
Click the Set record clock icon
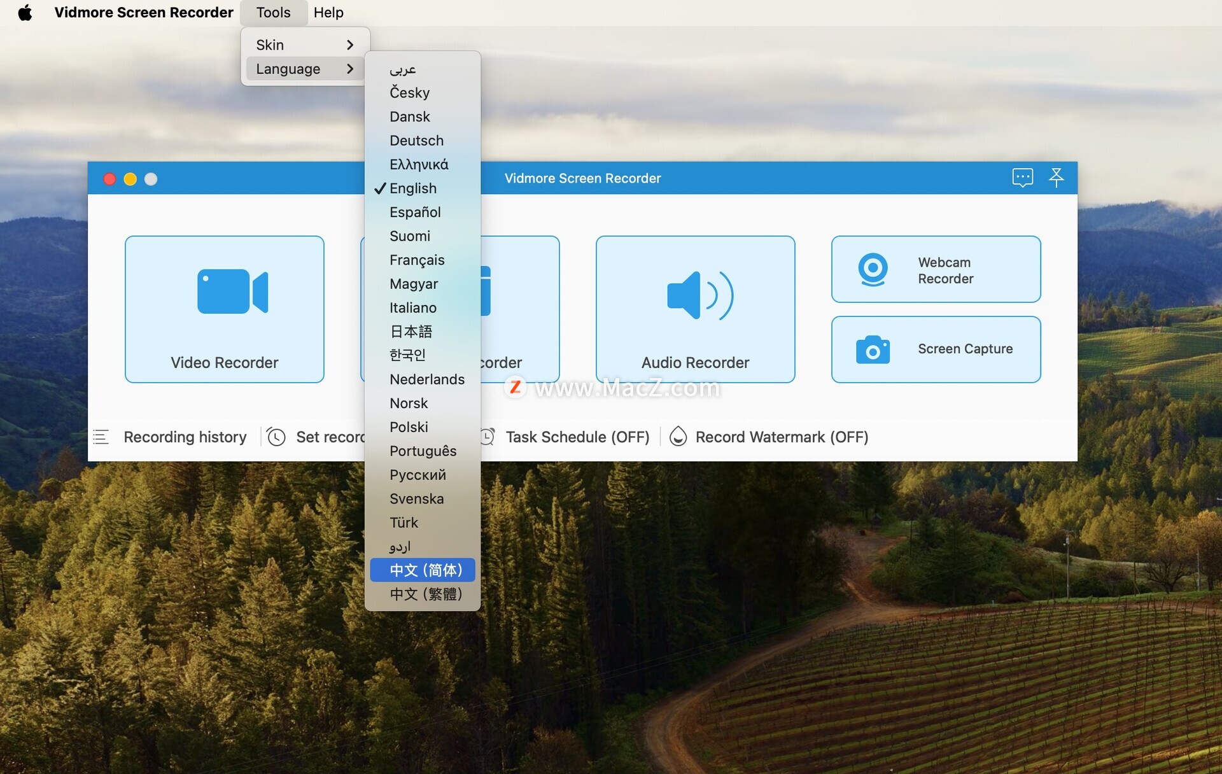(276, 437)
